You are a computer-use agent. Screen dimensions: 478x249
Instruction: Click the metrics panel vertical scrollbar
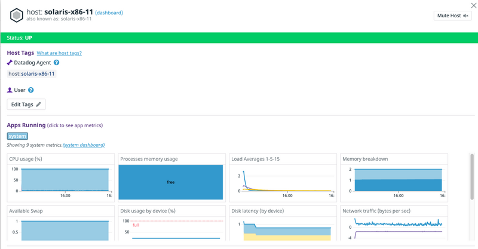(x=472, y=177)
